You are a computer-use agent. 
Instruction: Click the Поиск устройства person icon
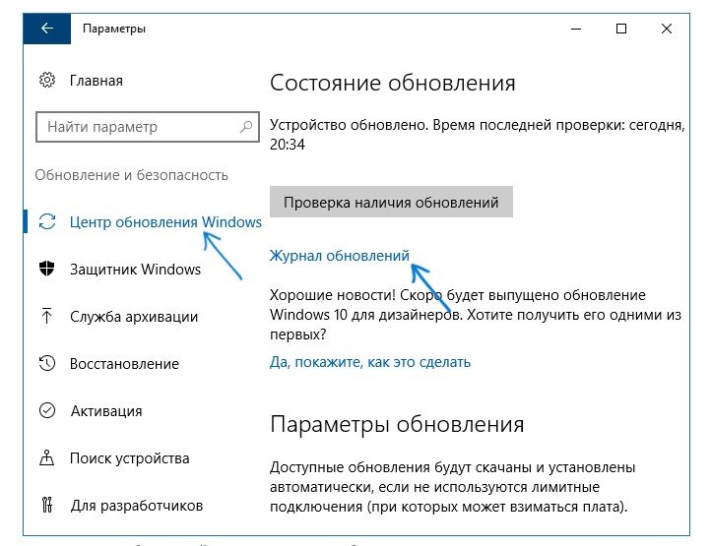click(x=46, y=457)
